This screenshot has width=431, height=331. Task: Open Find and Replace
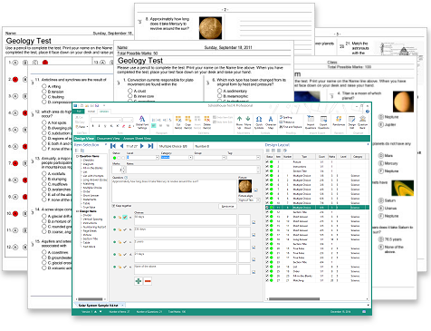point(291,127)
